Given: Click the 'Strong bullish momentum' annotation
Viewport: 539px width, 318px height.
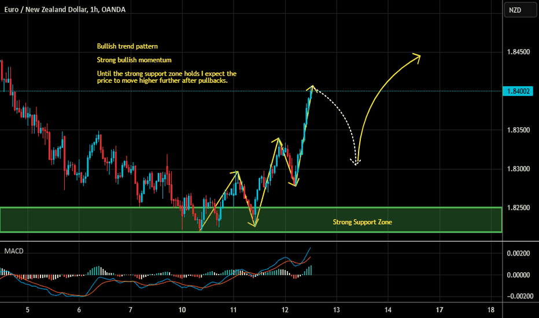Looking at the screenshot, I should pyautogui.click(x=134, y=60).
